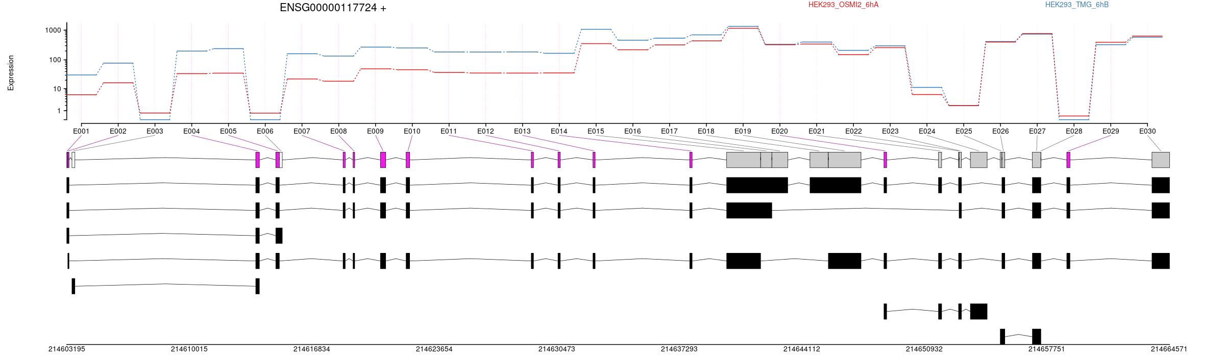Click exon label E030

[1147, 131]
